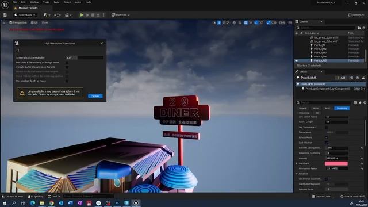Screen dimensions: 368x207
Task: Open the viewport Show menu
Action: [45, 22]
